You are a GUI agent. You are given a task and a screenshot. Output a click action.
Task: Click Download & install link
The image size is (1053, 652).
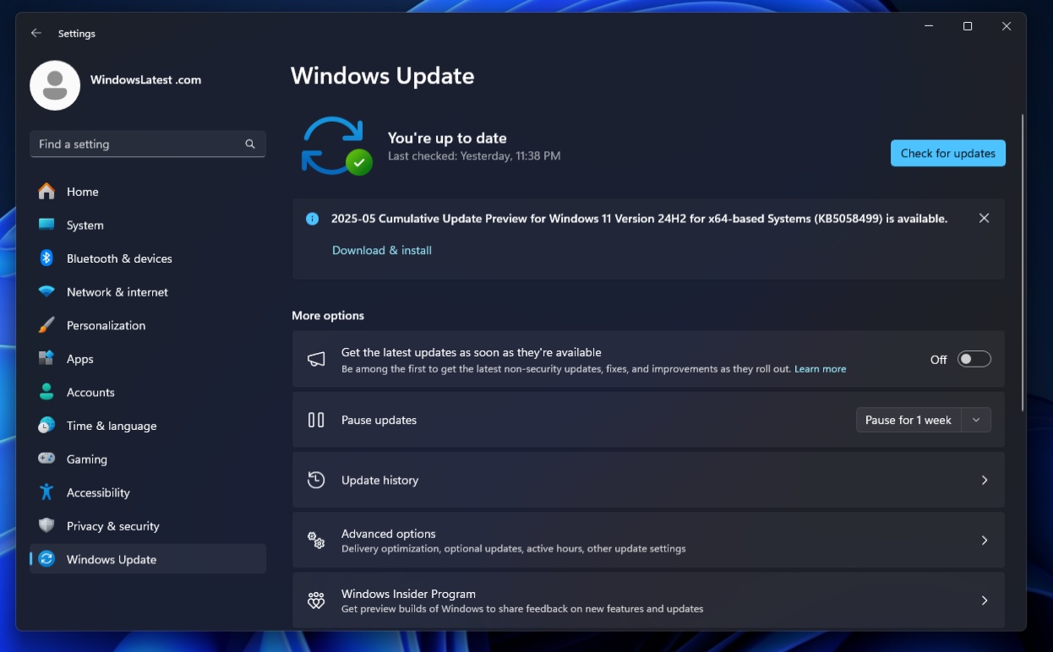(x=382, y=250)
